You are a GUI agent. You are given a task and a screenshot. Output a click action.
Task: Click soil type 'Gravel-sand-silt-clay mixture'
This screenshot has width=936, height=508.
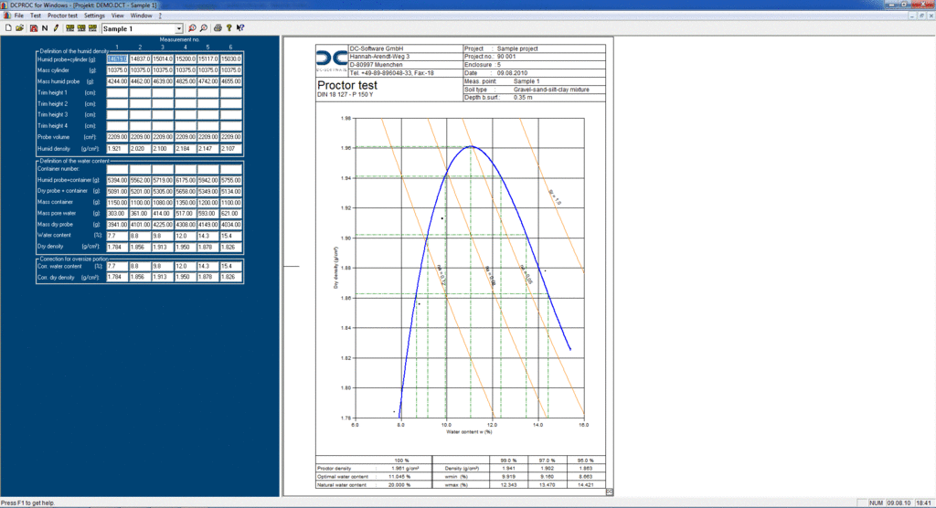coord(551,90)
